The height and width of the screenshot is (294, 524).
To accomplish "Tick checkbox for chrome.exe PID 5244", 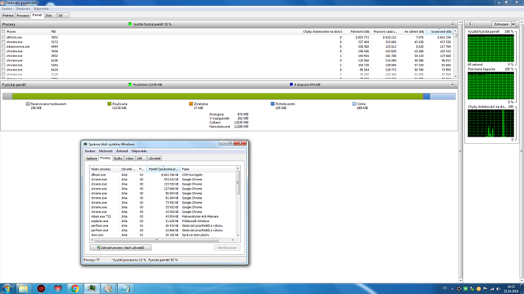I will point(3,65).
